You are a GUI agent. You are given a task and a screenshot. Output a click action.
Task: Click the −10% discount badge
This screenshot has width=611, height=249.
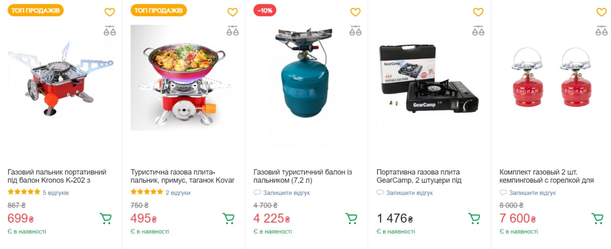coord(264,10)
